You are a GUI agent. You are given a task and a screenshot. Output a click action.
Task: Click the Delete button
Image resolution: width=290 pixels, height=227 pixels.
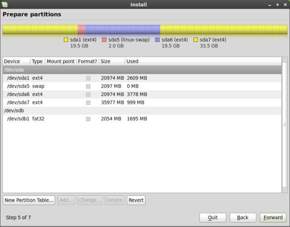tap(115, 200)
